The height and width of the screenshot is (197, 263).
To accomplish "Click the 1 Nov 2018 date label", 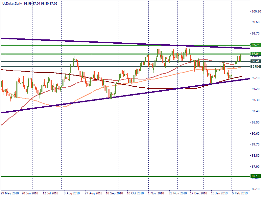I will coord(156,194).
